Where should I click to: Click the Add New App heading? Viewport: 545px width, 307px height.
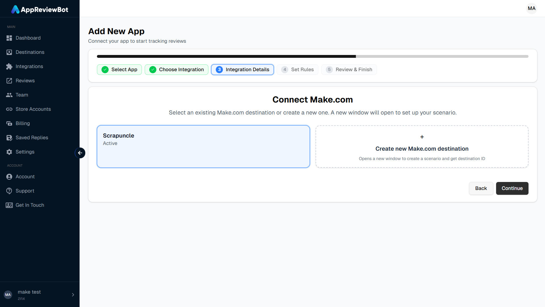coord(116,31)
